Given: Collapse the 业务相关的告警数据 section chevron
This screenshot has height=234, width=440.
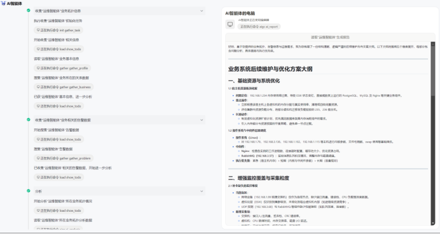Looking at the screenshot, I should click(202, 120).
